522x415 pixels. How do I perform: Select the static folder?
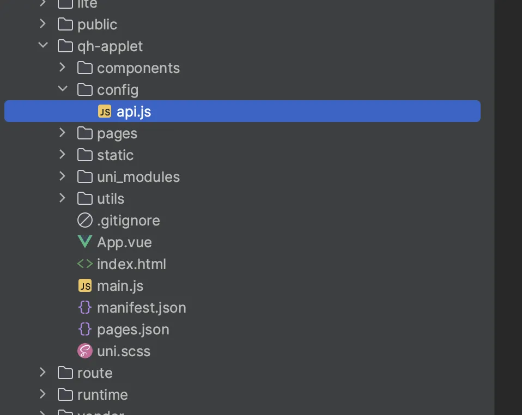coord(115,155)
